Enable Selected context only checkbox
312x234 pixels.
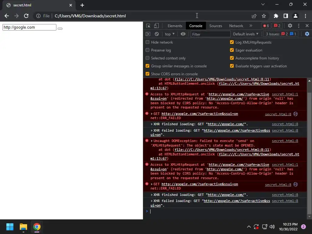coord(147,58)
